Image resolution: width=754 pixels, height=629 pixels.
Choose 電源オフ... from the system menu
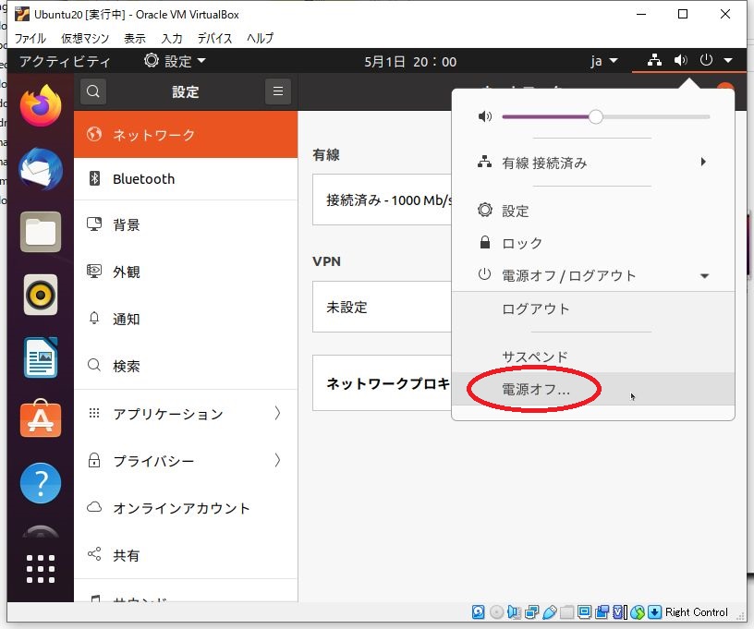coord(593,389)
